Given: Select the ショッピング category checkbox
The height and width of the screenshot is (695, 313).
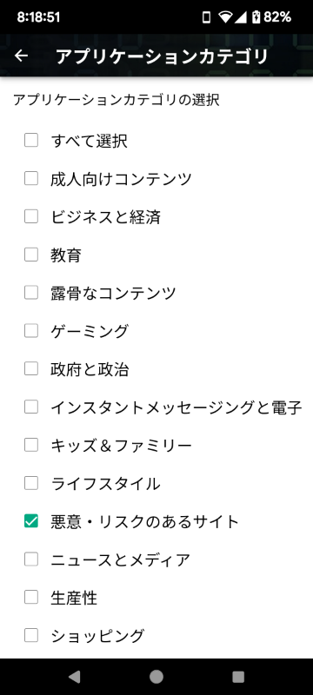Looking at the screenshot, I should 31,636.
